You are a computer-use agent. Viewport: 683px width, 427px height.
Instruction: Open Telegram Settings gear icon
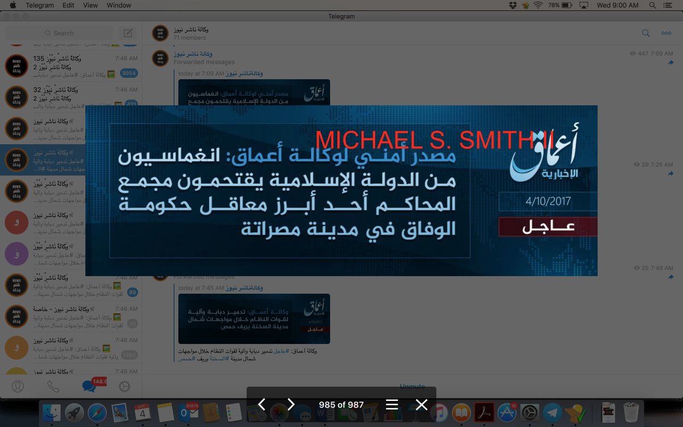pyautogui.click(x=124, y=387)
